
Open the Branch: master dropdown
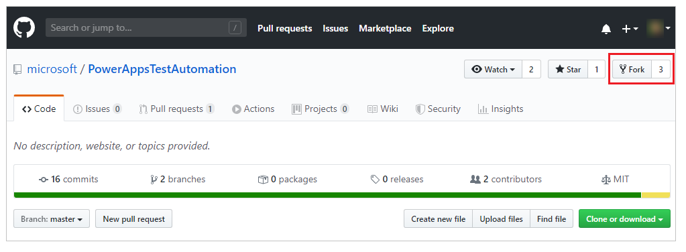(x=52, y=218)
